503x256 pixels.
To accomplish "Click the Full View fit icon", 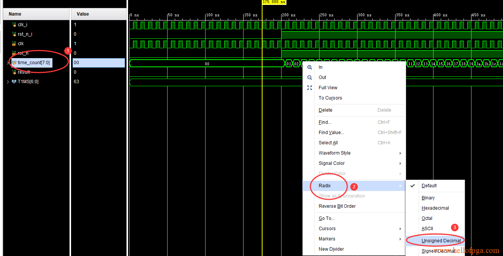I will tap(310, 88).
